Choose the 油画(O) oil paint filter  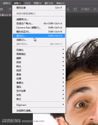[39, 40]
